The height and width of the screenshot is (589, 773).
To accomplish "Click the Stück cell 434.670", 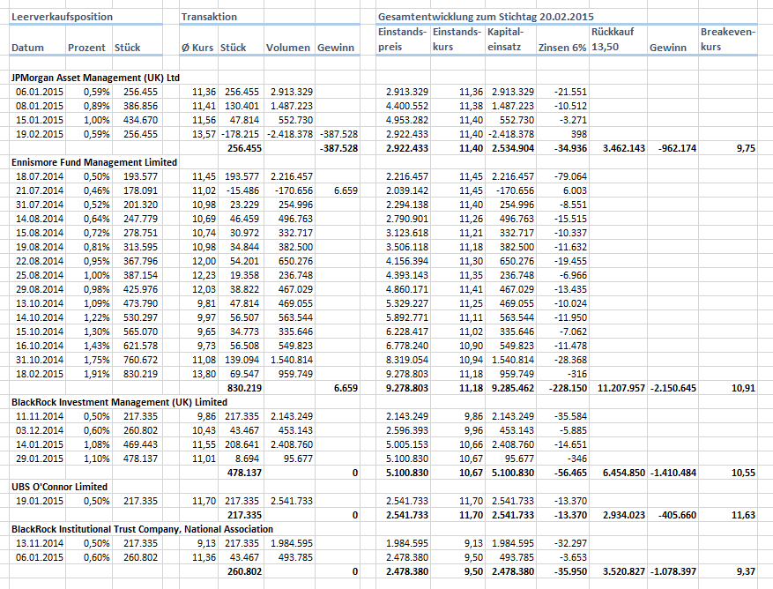I will (140, 120).
